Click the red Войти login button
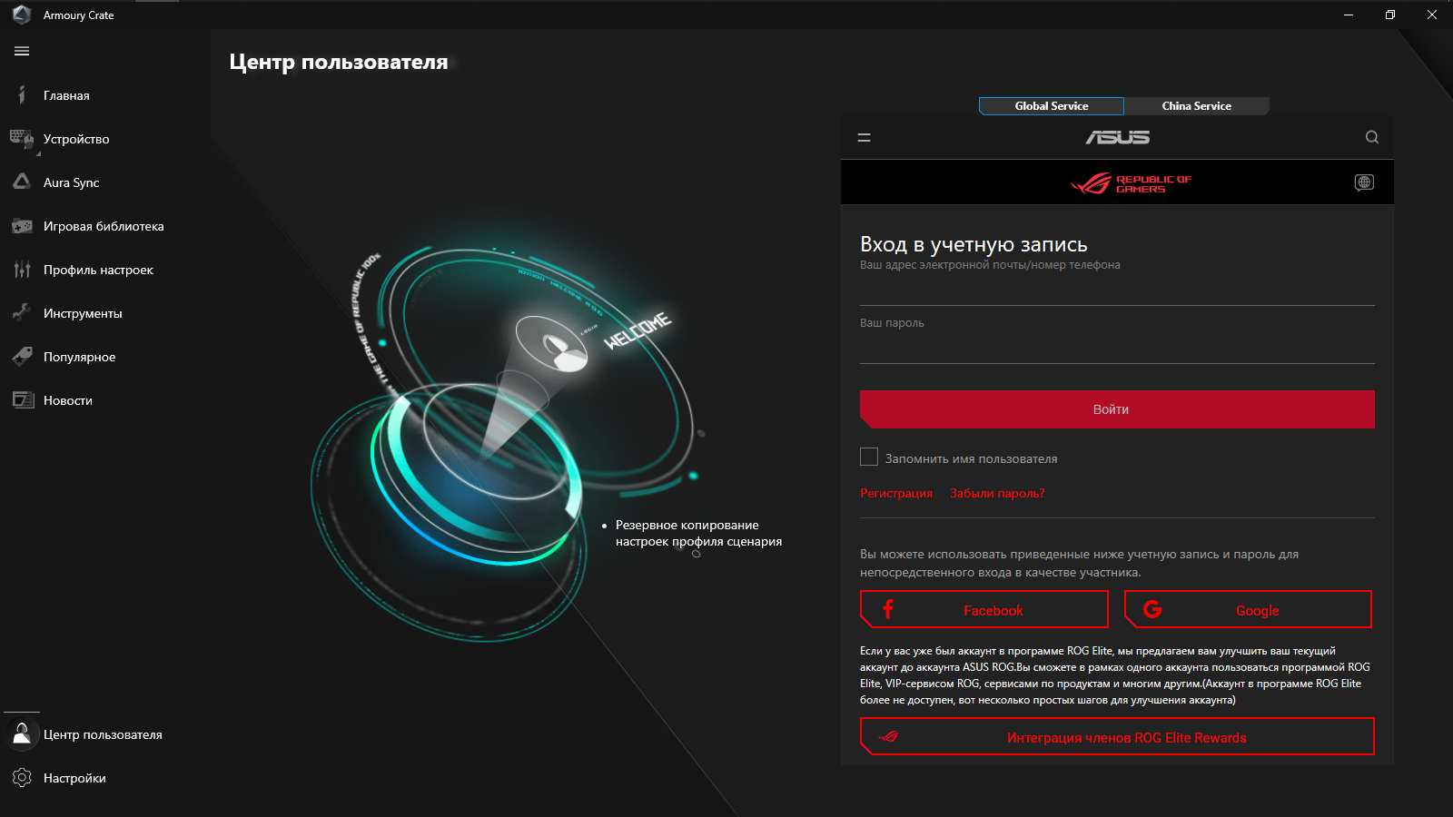The height and width of the screenshot is (817, 1453). coord(1117,409)
